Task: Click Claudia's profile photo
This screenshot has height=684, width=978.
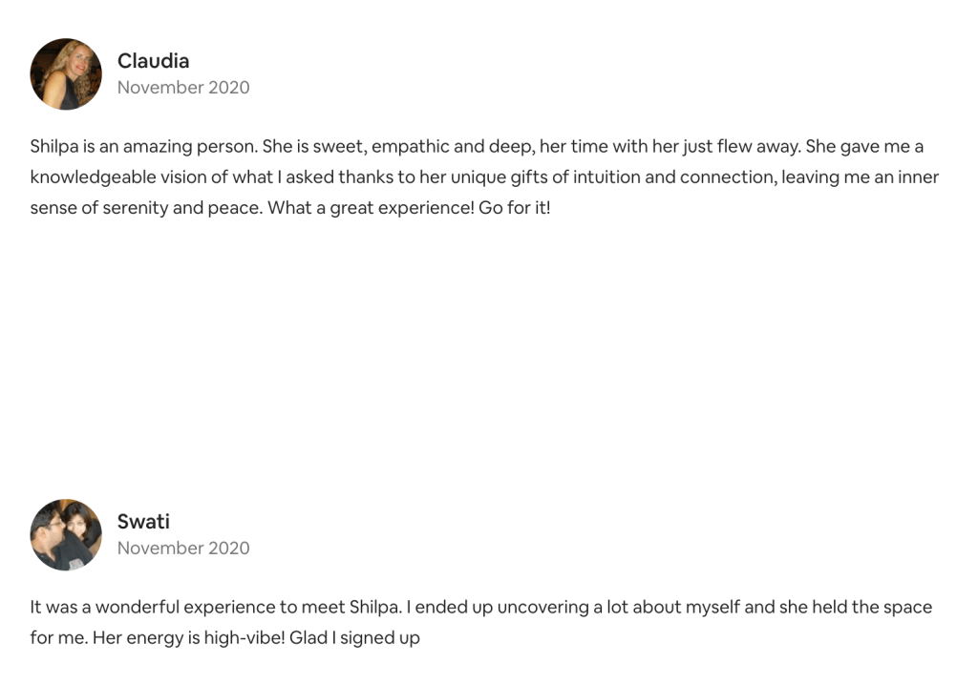Action: coord(66,74)
